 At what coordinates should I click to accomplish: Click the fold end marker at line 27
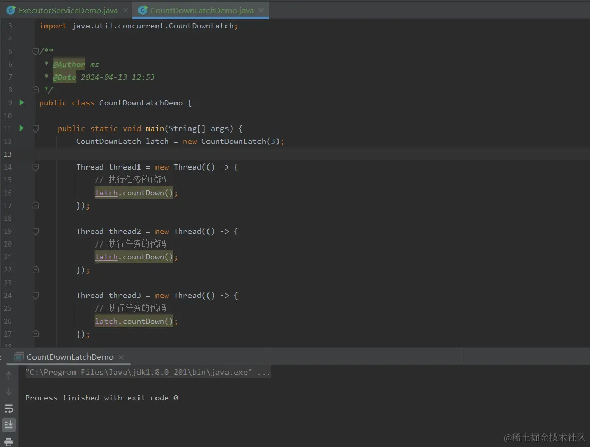click(36, 333)
